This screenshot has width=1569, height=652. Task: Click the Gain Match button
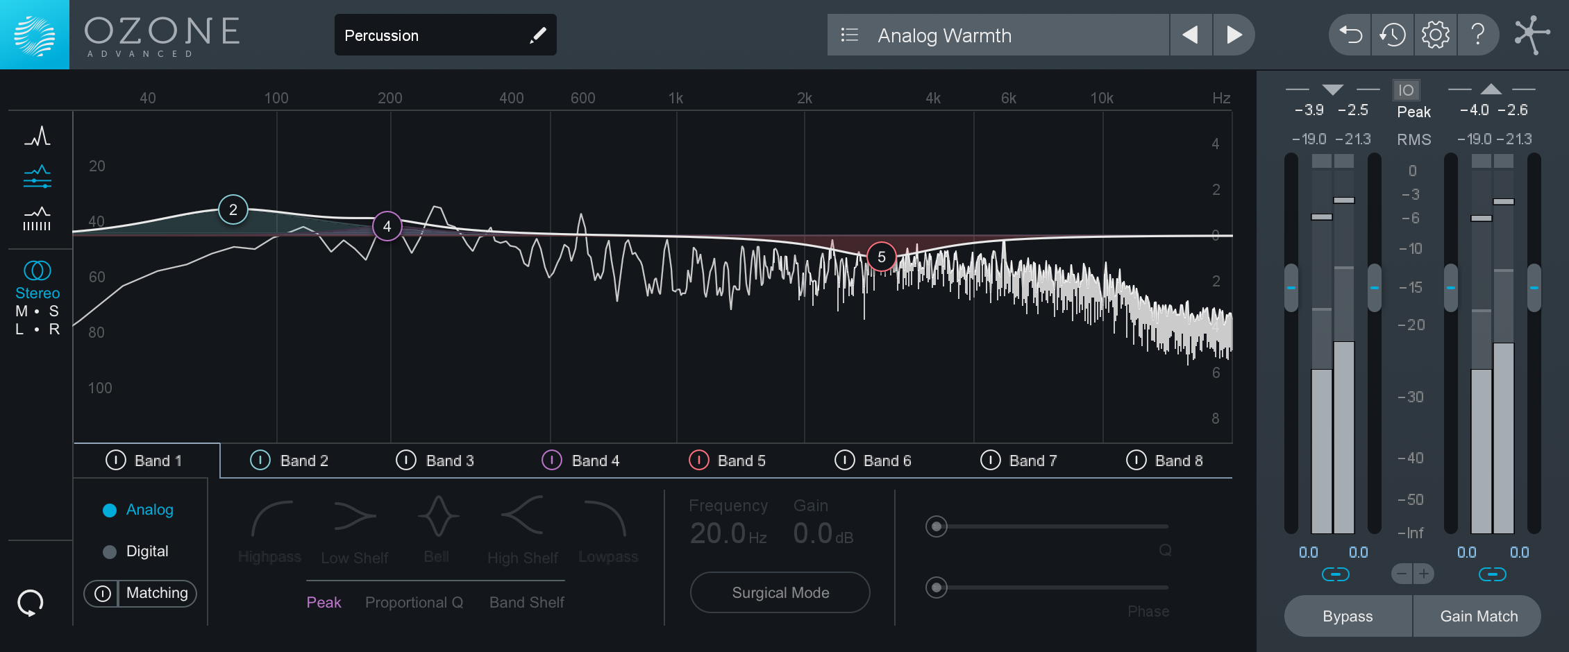(x=1479, y=616)
